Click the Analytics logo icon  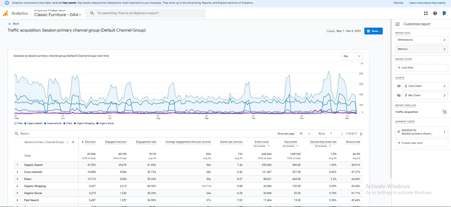click(5, 13)
